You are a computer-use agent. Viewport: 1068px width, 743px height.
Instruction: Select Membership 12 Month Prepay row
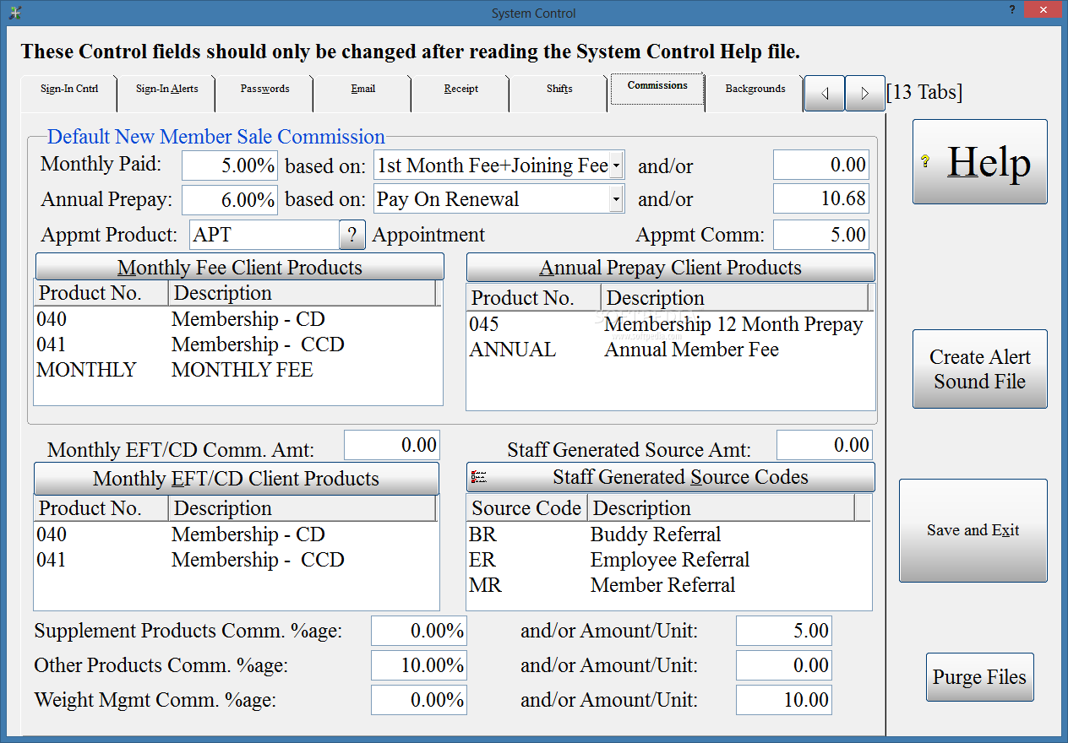point(670,325)
